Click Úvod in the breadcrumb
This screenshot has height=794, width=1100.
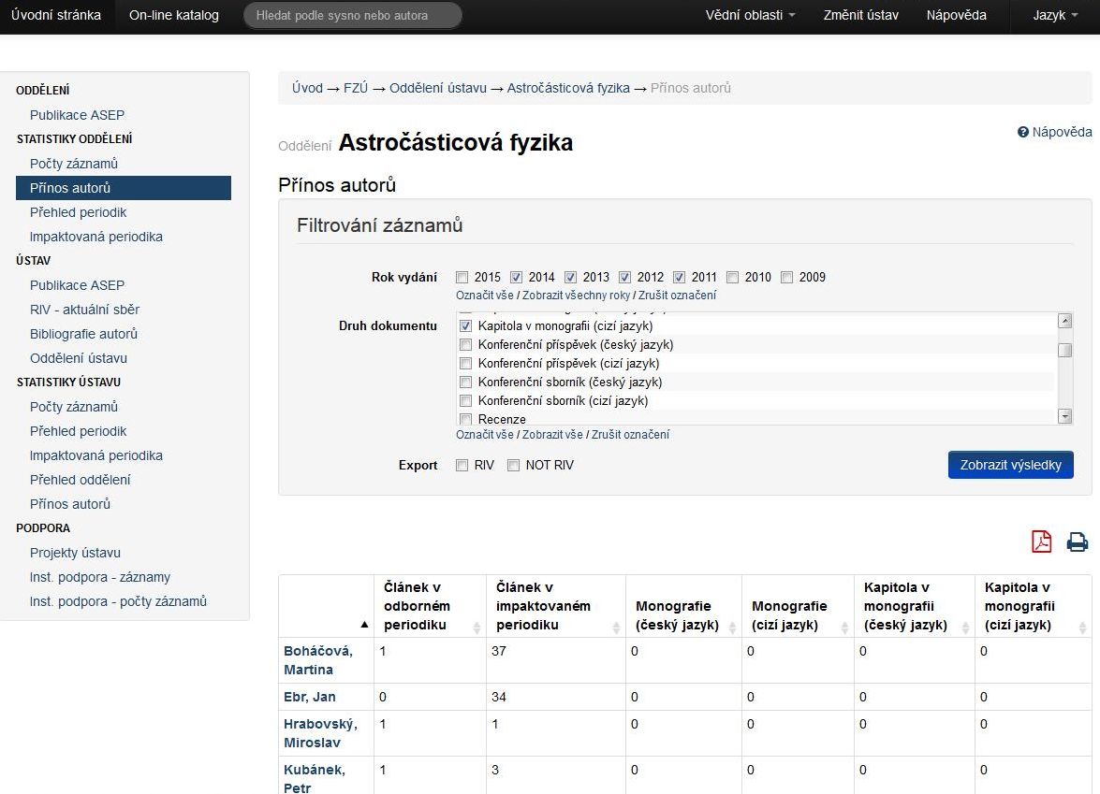pos(307,88)
